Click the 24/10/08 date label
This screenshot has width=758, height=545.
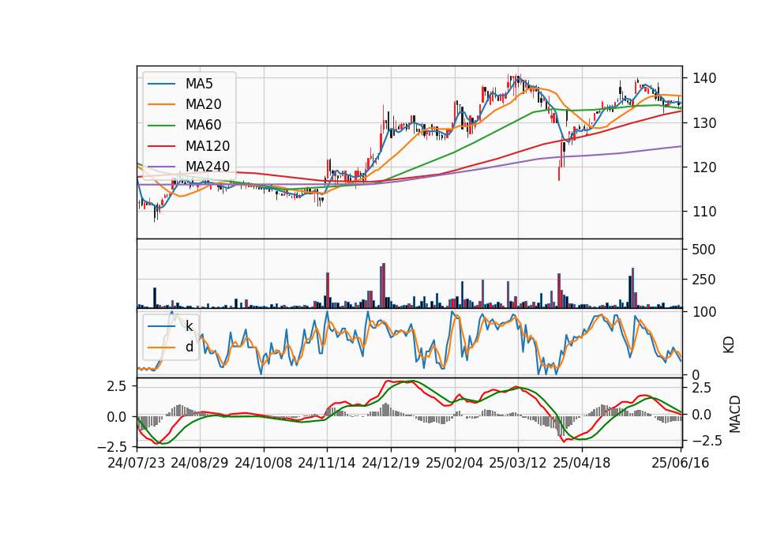tap(264, 463)
